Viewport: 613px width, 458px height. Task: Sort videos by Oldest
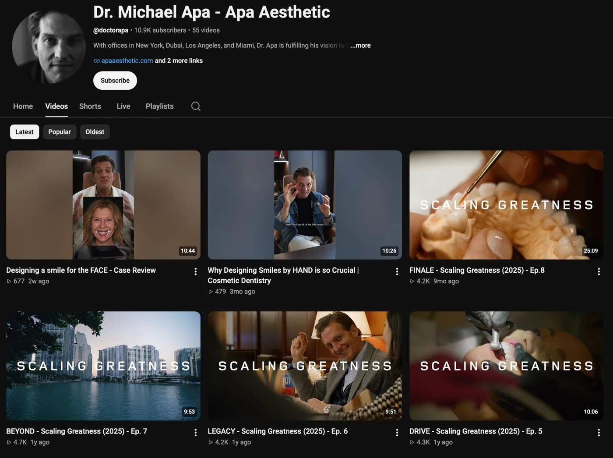click(x=95, y=132)
